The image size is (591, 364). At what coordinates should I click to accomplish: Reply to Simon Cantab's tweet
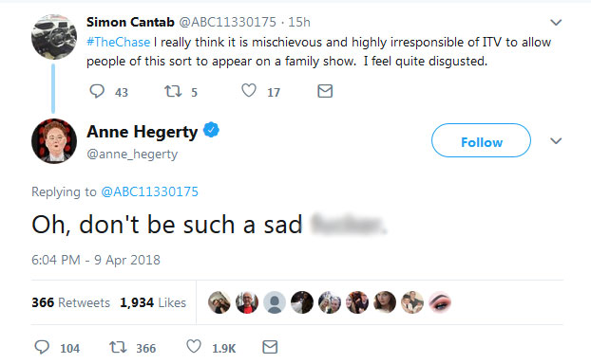coord(97,91)
